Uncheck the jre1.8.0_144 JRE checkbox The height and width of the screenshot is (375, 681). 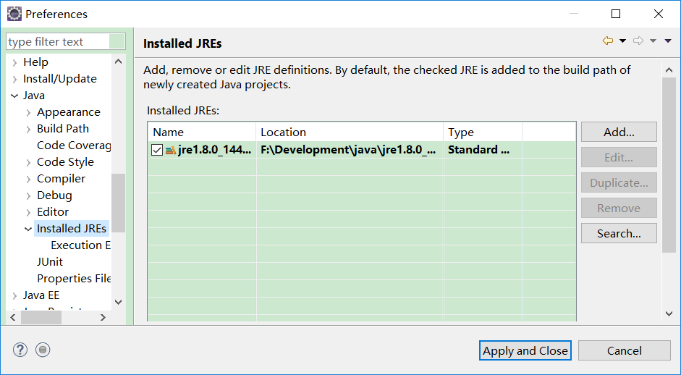tap(157, 151)
